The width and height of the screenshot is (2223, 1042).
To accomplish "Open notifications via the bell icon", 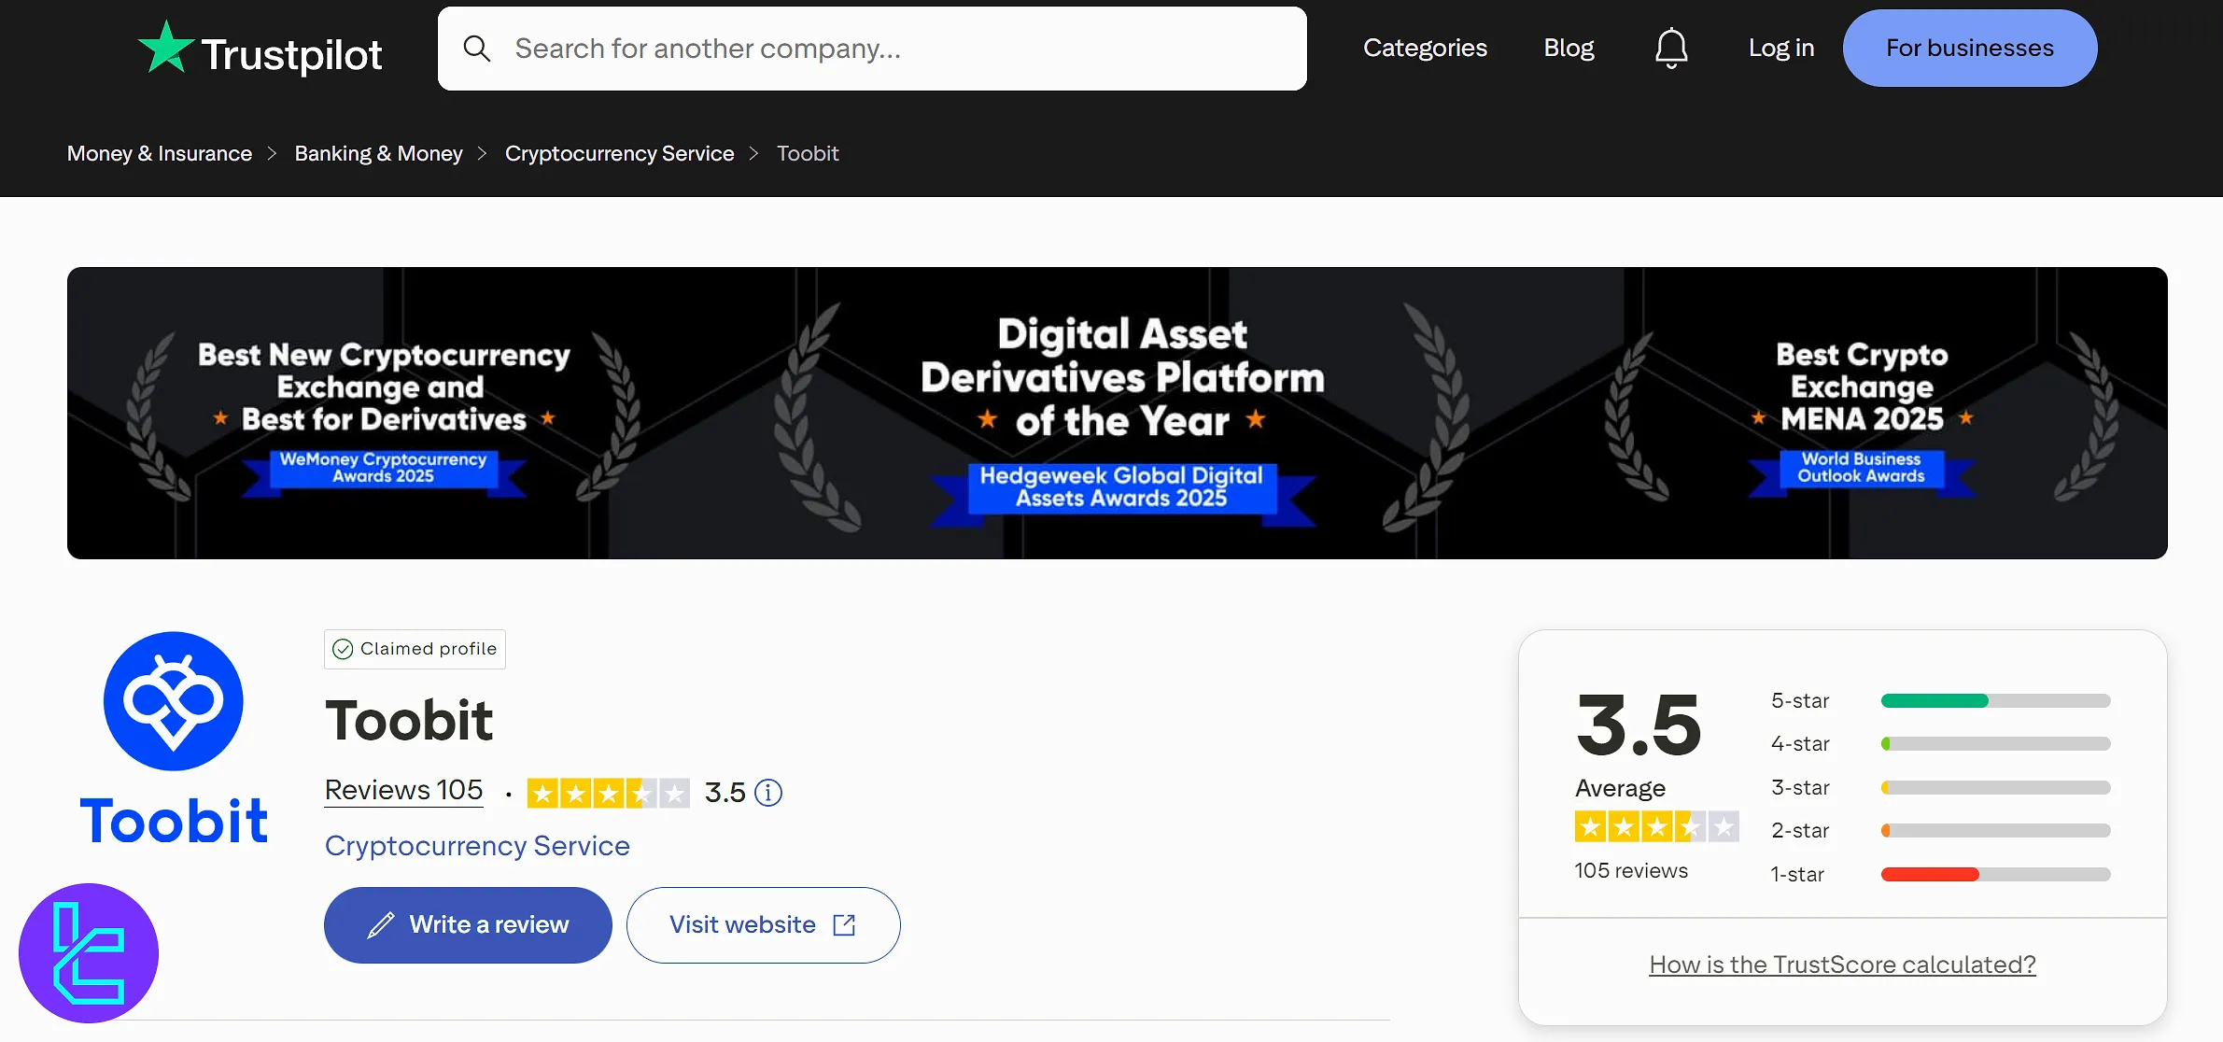I will tap(1670, 48).
